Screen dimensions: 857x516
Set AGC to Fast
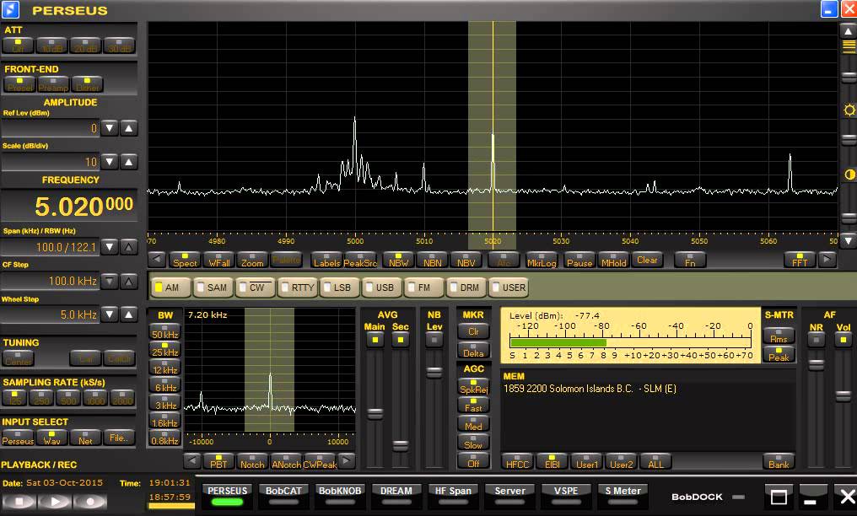[x=473, y=406]
